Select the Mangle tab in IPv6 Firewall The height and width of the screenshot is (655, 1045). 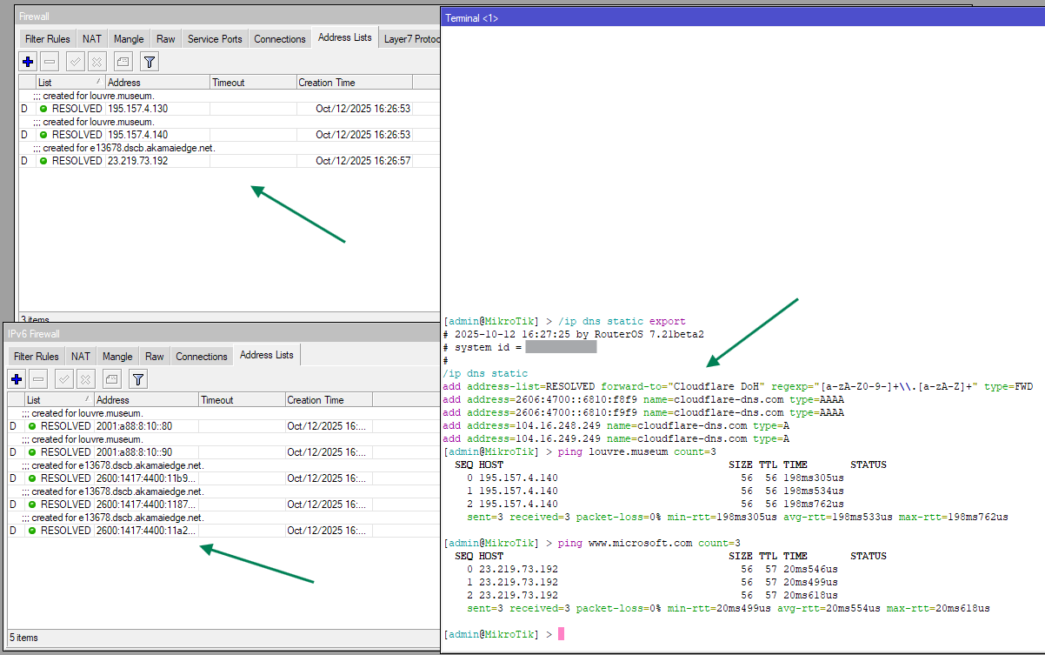point(117,357)
